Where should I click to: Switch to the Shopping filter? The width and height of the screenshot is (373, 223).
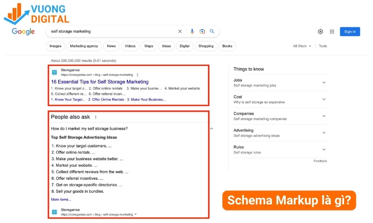click(206, 46)
